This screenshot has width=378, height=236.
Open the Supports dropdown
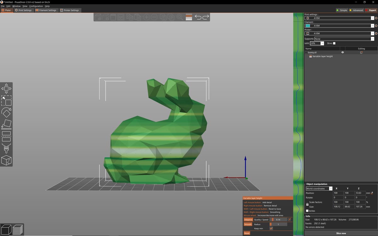point(344,39)
